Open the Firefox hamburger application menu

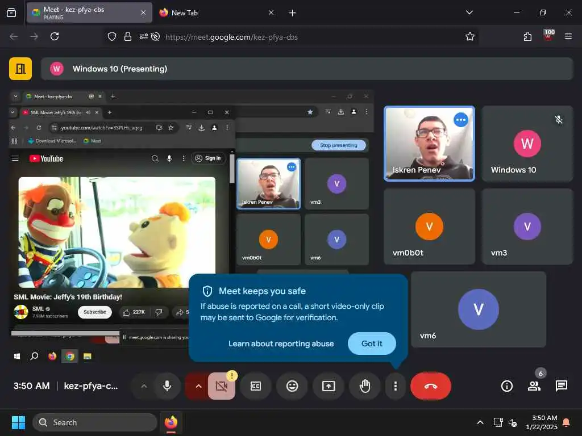click(x=568, y=36)
